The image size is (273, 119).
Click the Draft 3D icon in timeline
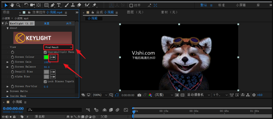point(96,110)
